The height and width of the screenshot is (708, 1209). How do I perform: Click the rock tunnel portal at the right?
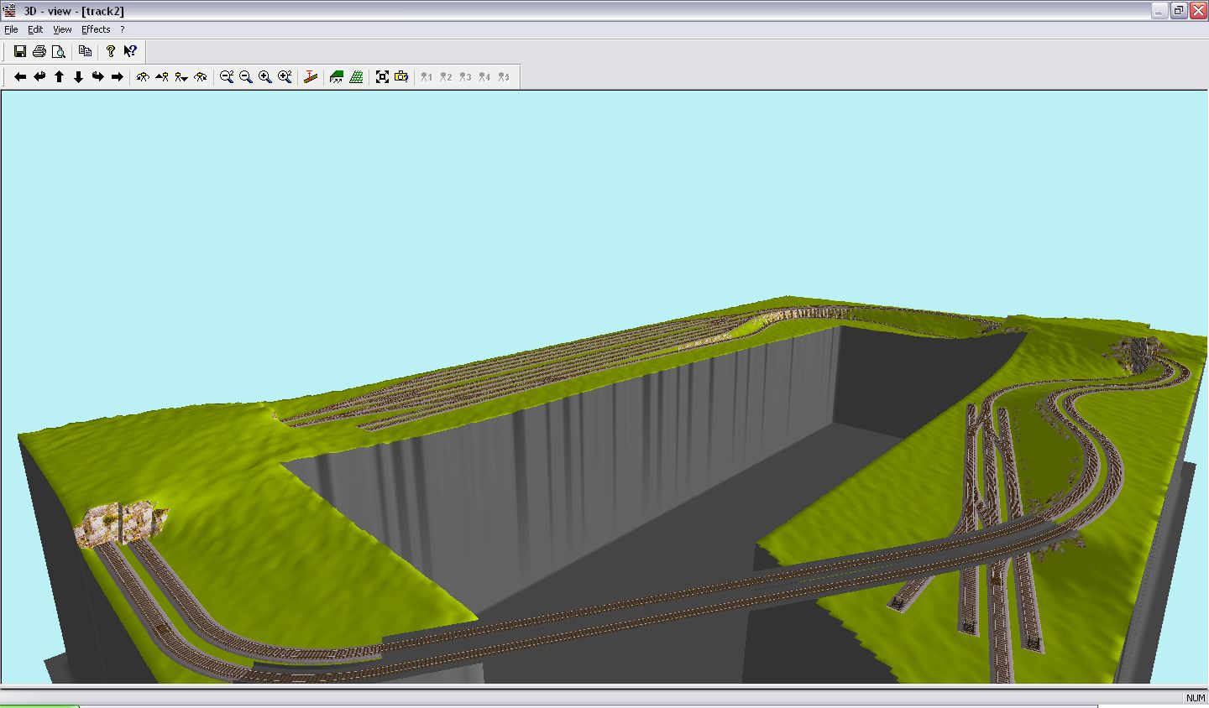click(x=1142, y=353)
